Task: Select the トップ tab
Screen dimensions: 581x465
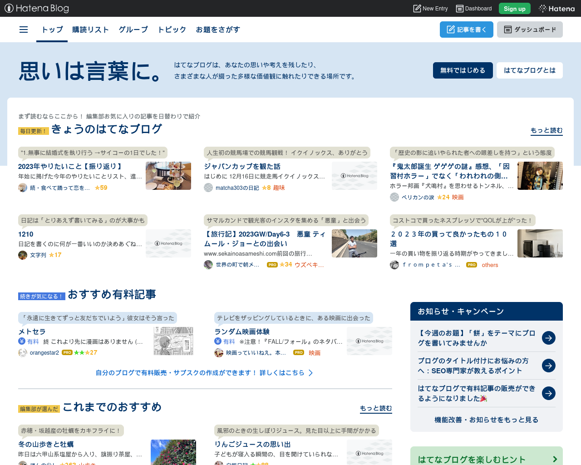Action: pyautogui.click(x=52, y=30)
